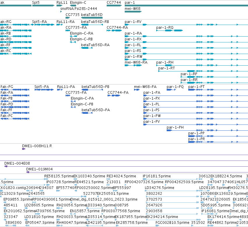Open the betaTub56D-RA transcript label
The image size is (248, 227).
[95, 45]
